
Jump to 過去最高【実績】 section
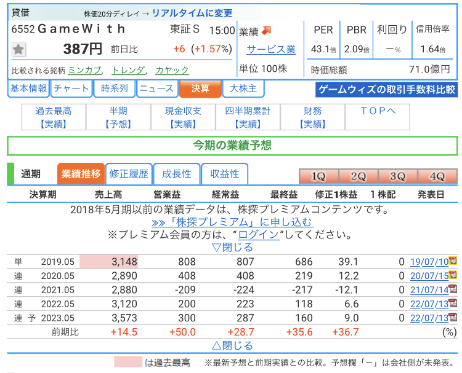54,117
